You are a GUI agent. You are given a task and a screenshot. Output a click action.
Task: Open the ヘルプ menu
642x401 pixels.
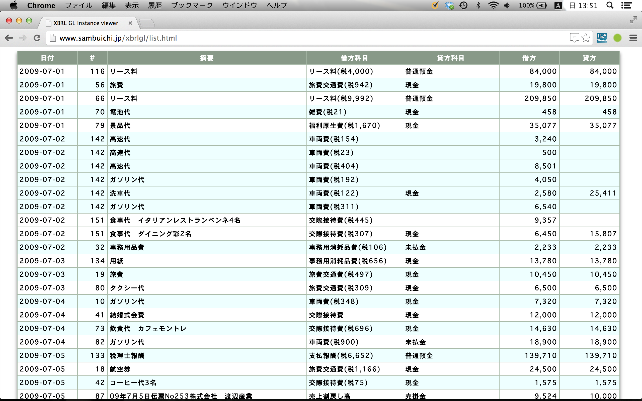pos(277,5)
